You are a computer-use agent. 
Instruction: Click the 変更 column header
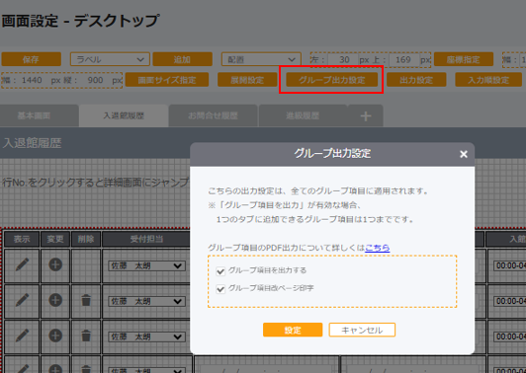[x=55, y=239]
